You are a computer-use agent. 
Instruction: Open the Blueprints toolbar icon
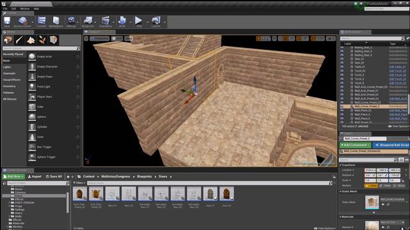[88, 22]
